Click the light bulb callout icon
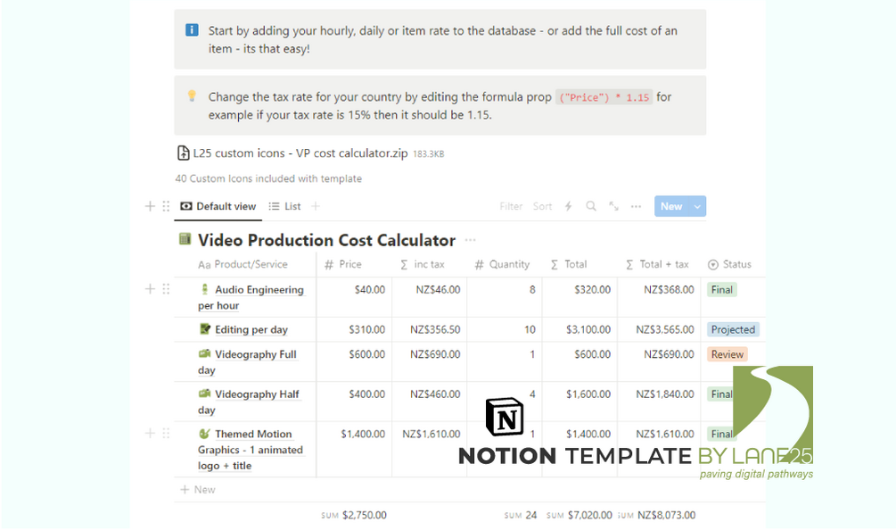Screen dimensions: 896x530 coord(192,96)
